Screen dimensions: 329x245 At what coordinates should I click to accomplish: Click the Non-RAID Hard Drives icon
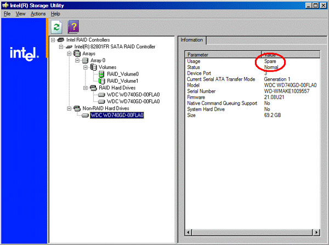77,109
